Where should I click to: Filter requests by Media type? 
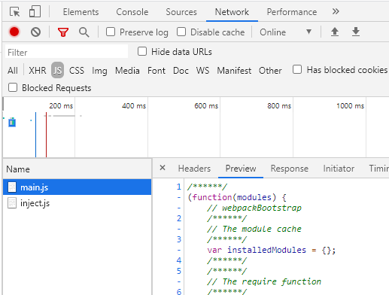[127, 71]
